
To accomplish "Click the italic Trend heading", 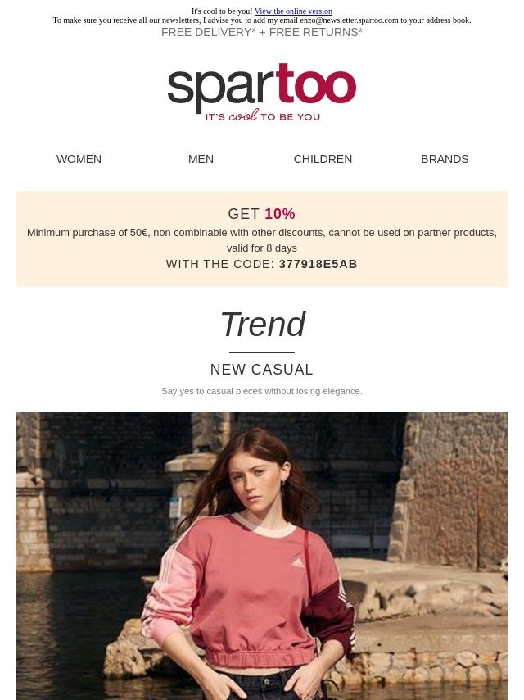I will 263,324.
